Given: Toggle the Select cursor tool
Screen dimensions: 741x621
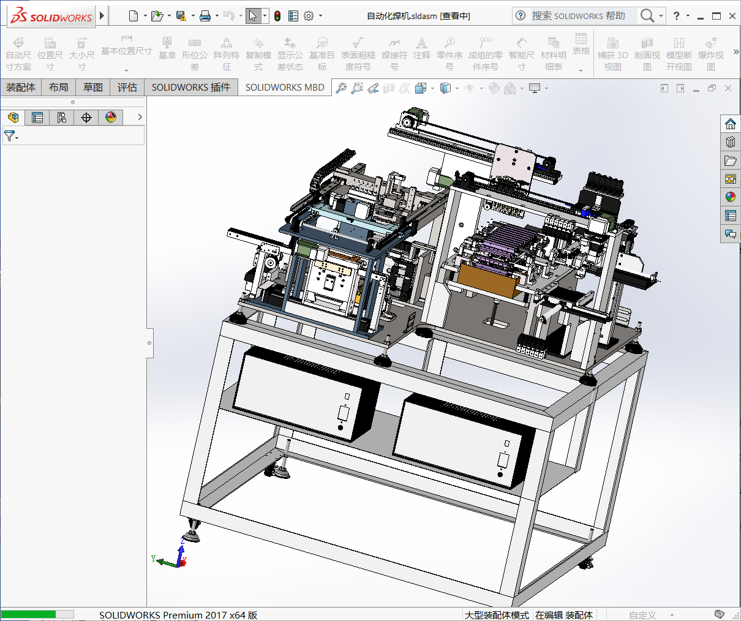Looking at the screenshot, I should coord(253,16).
